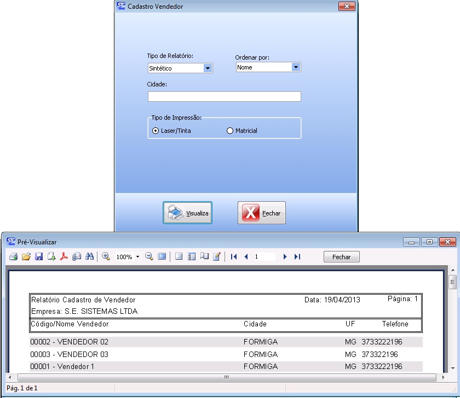The width and height of the screenshot is (460, 398).
Task: Jump to the last page arrow
Action: coord(297,256)
